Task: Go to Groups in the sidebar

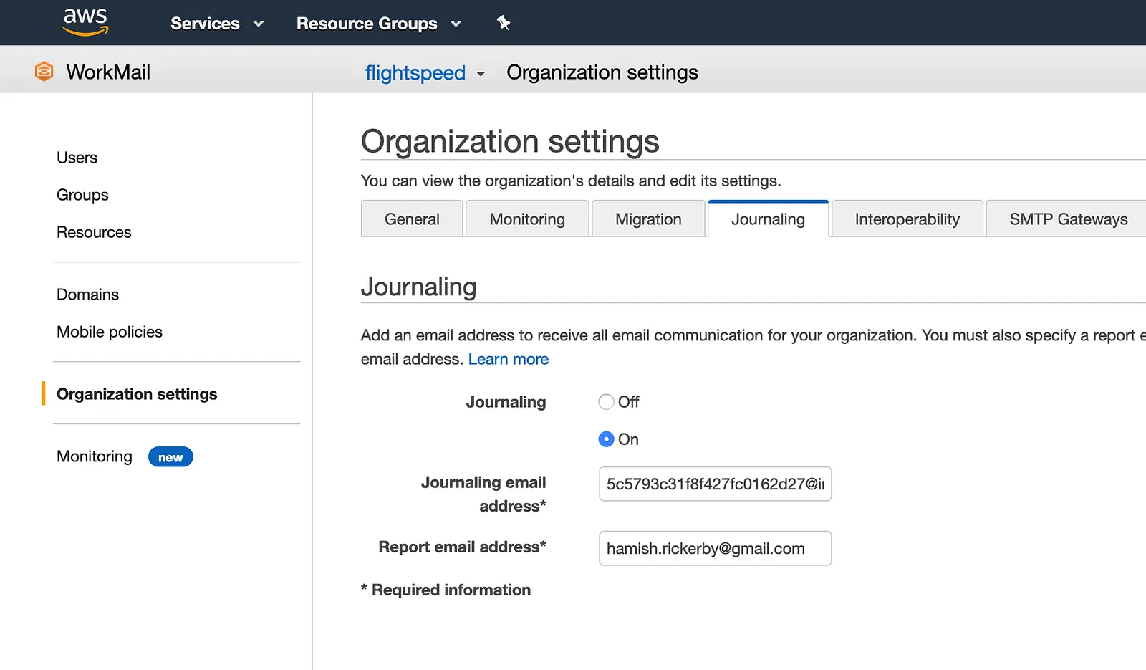Action: coord(82,195)
